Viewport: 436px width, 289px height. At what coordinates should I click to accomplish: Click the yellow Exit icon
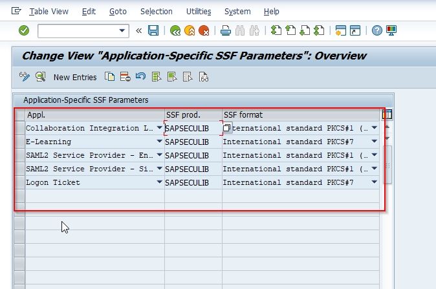click(x=190, y=30)
